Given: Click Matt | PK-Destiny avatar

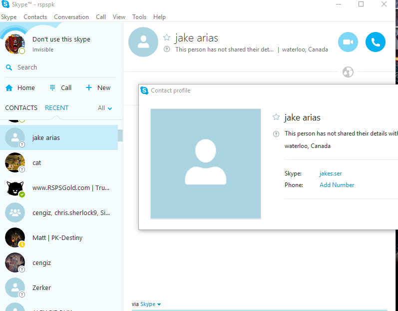Looking at the screenshot, I should 14,237.
